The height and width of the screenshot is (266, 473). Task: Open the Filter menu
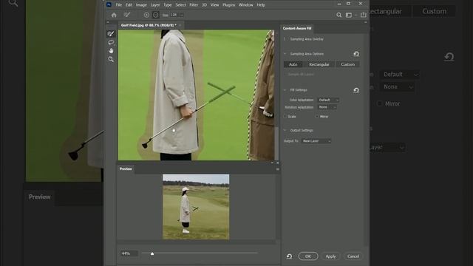(194, 5)
